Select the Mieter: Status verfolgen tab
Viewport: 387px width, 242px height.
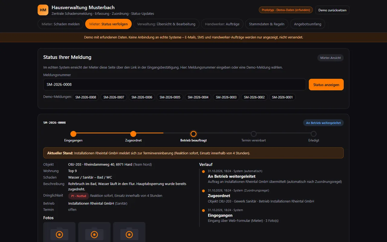click(109, 24)
